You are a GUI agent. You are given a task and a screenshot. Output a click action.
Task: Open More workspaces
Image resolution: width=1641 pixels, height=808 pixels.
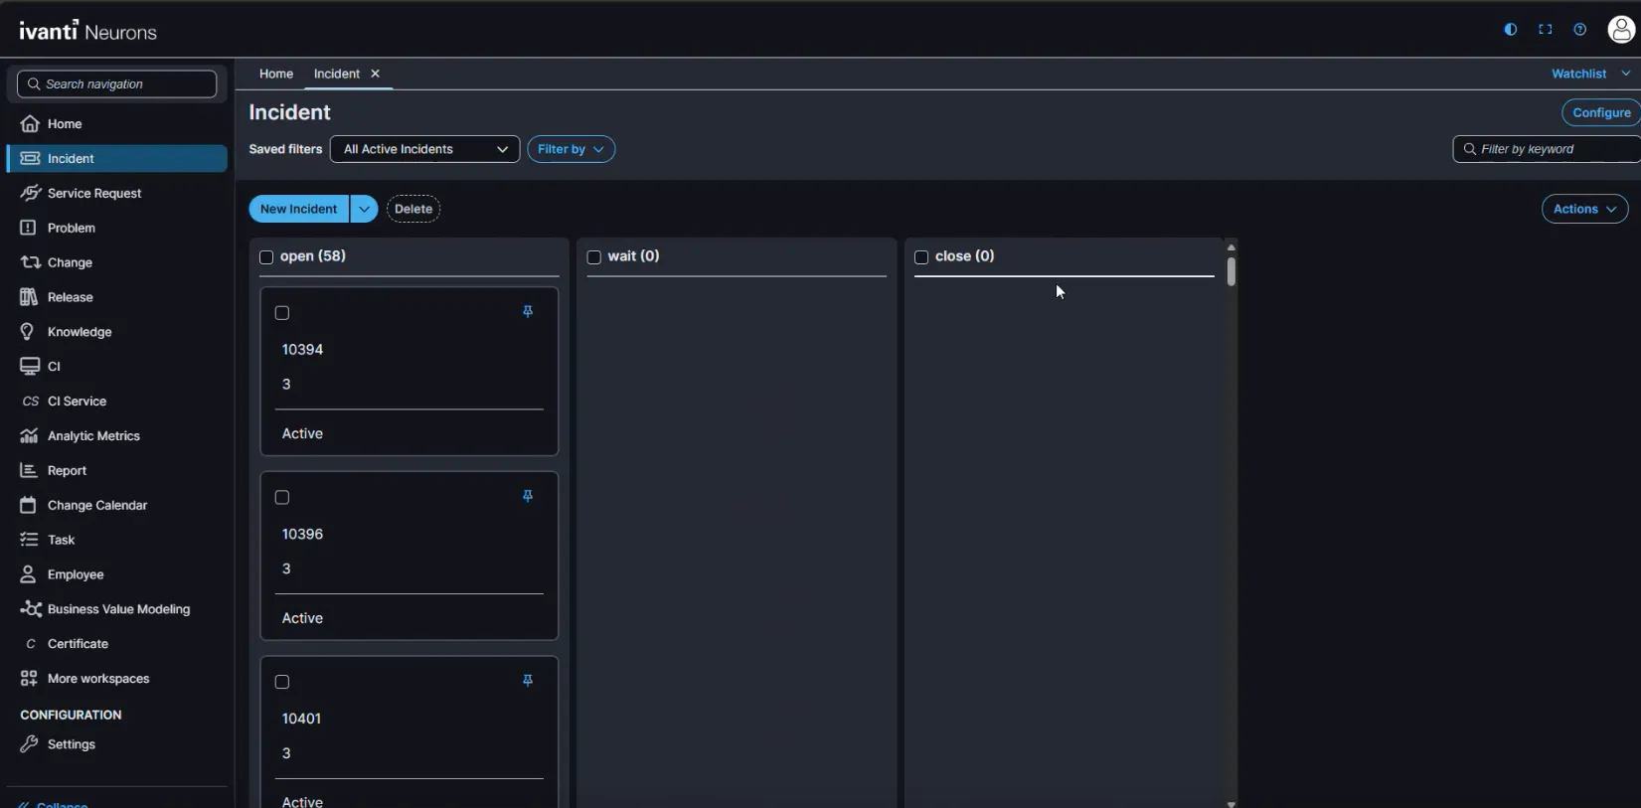116,679
